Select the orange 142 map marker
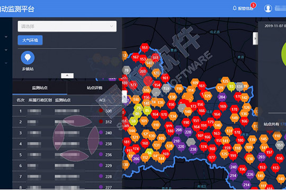 245,98
